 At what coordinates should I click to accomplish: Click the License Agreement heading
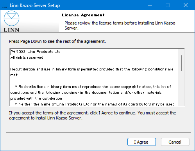pos(83,15)
